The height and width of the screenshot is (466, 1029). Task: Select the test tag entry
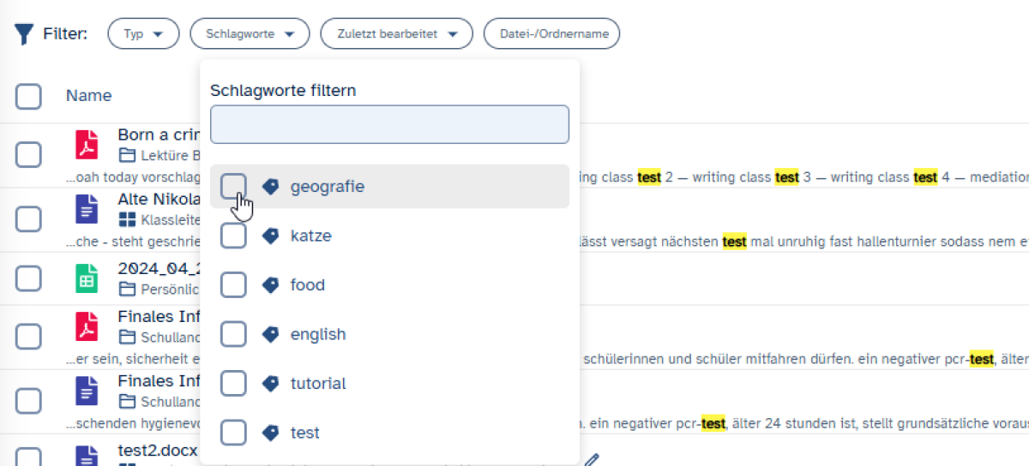[304, 433]
